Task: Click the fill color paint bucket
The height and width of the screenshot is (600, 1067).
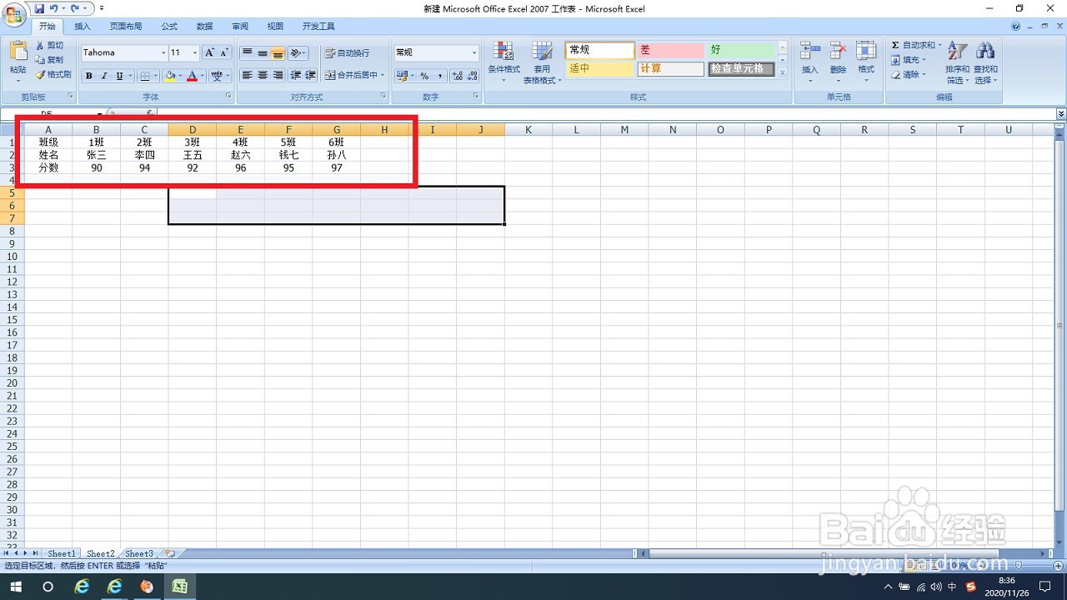Action: [x=170, y=76]
